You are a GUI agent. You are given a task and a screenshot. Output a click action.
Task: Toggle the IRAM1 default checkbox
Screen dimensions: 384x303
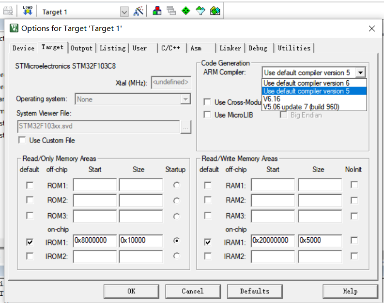point(208,242)
